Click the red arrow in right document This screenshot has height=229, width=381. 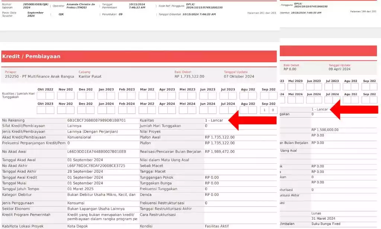coord(354,109)
